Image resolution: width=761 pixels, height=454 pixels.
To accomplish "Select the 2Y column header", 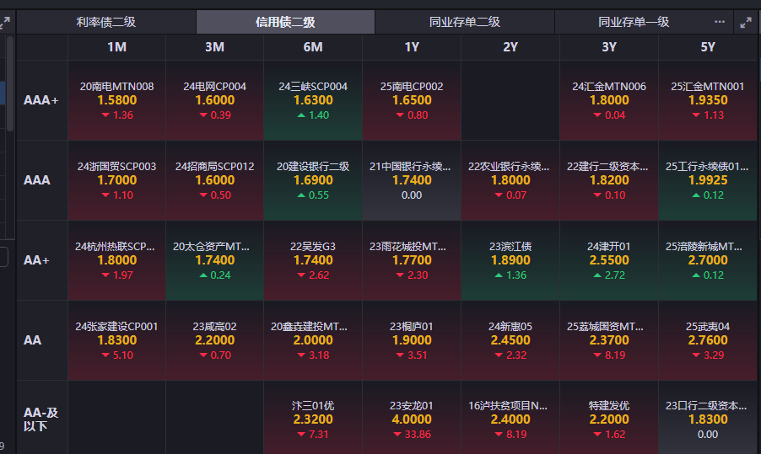I will pyautogui.click(x=510, y=47).
